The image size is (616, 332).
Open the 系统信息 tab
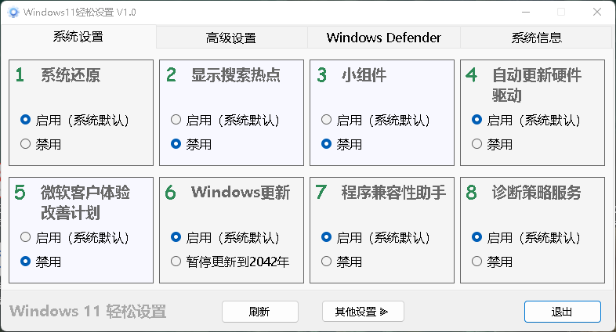click(x=536, y=38)
